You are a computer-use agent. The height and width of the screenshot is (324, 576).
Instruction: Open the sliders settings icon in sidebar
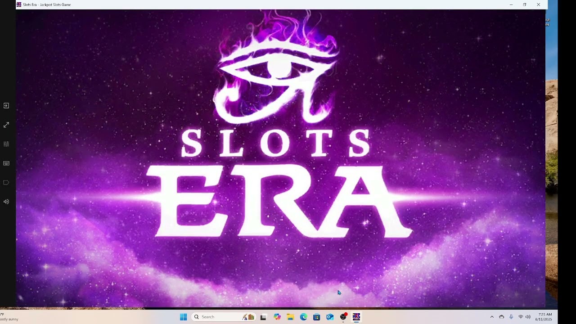tap(6, 144)
